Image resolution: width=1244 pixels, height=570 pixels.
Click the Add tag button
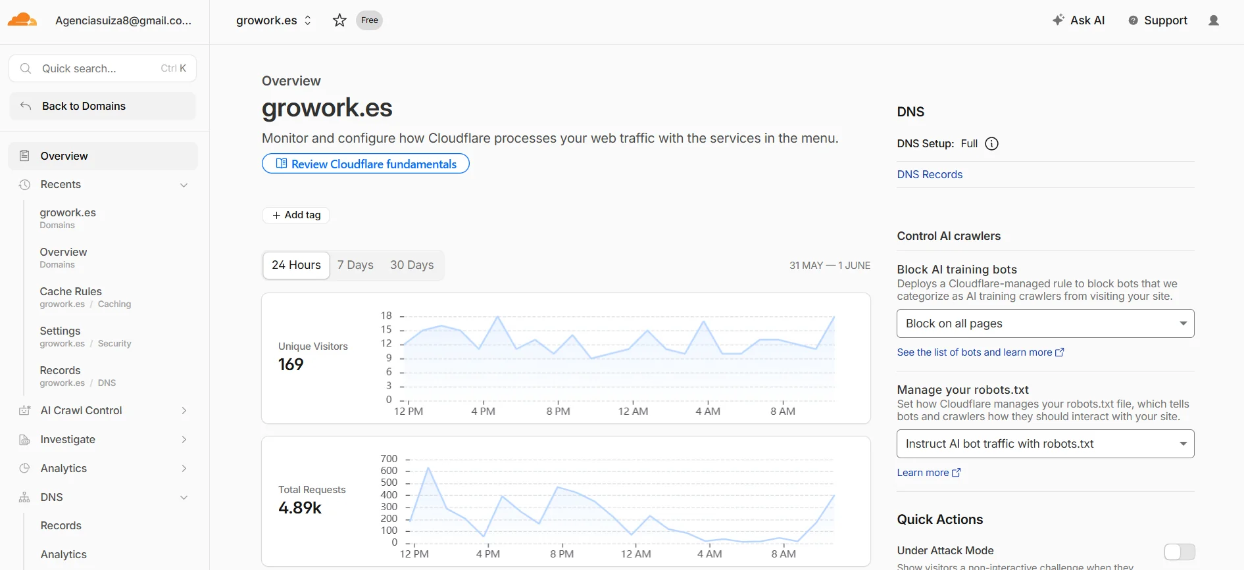pos(296,215)
